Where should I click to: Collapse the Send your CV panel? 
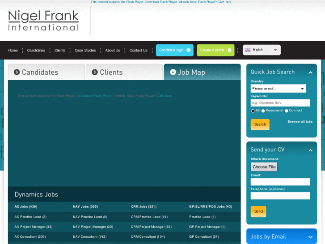point(310,150)
